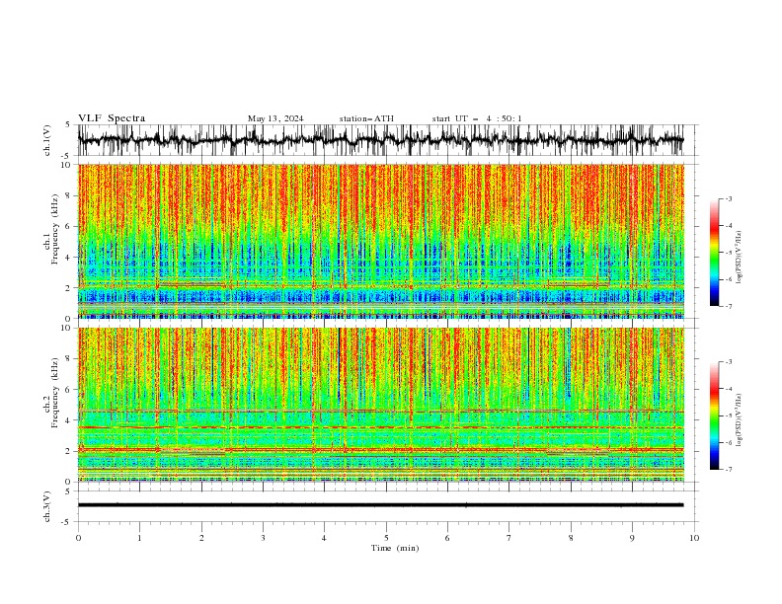Click the date 'May 13, 2024'
The width and height of the screenshot is (782, 604).
point(275,118)
